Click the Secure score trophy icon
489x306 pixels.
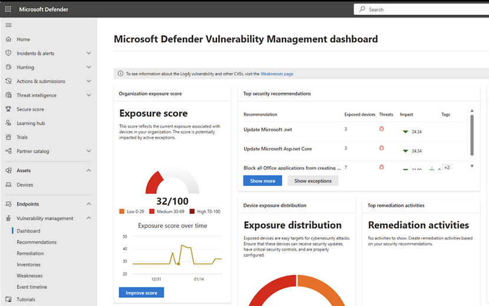8,109
